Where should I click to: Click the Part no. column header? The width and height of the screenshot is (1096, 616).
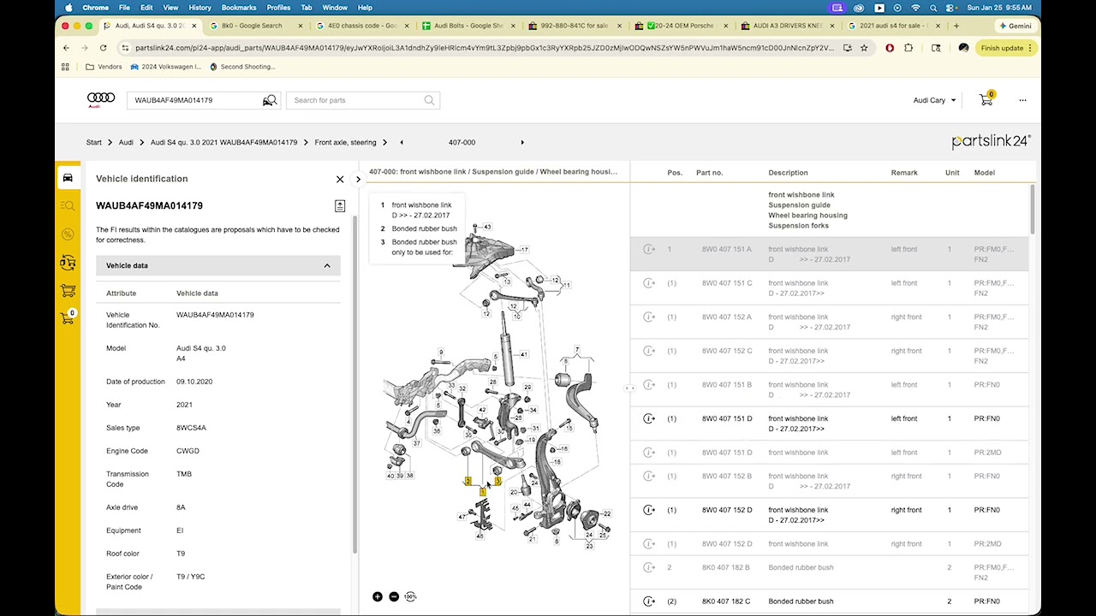709,173
